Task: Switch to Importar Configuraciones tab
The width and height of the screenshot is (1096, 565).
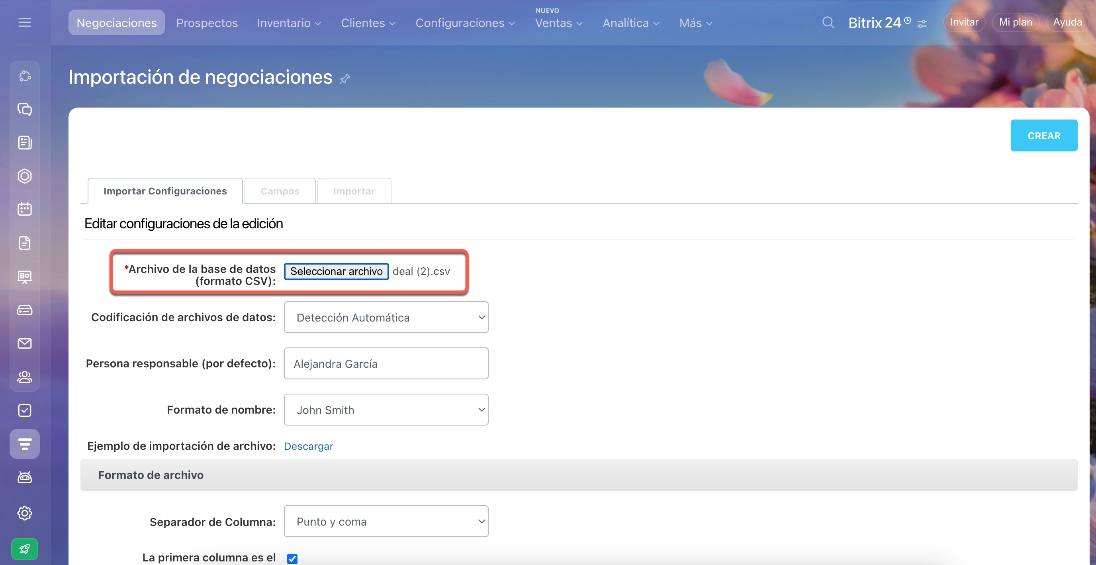Action: [165, 191]
